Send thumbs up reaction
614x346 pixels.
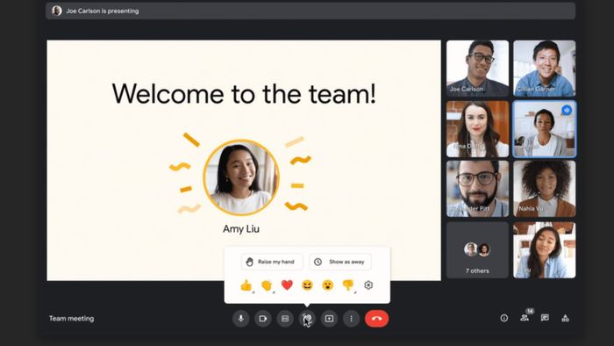[246, 285]
